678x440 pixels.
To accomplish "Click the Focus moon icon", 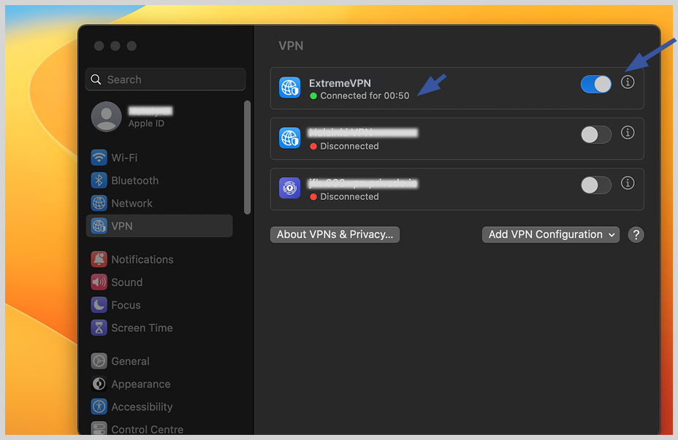I will coord(99,305).
